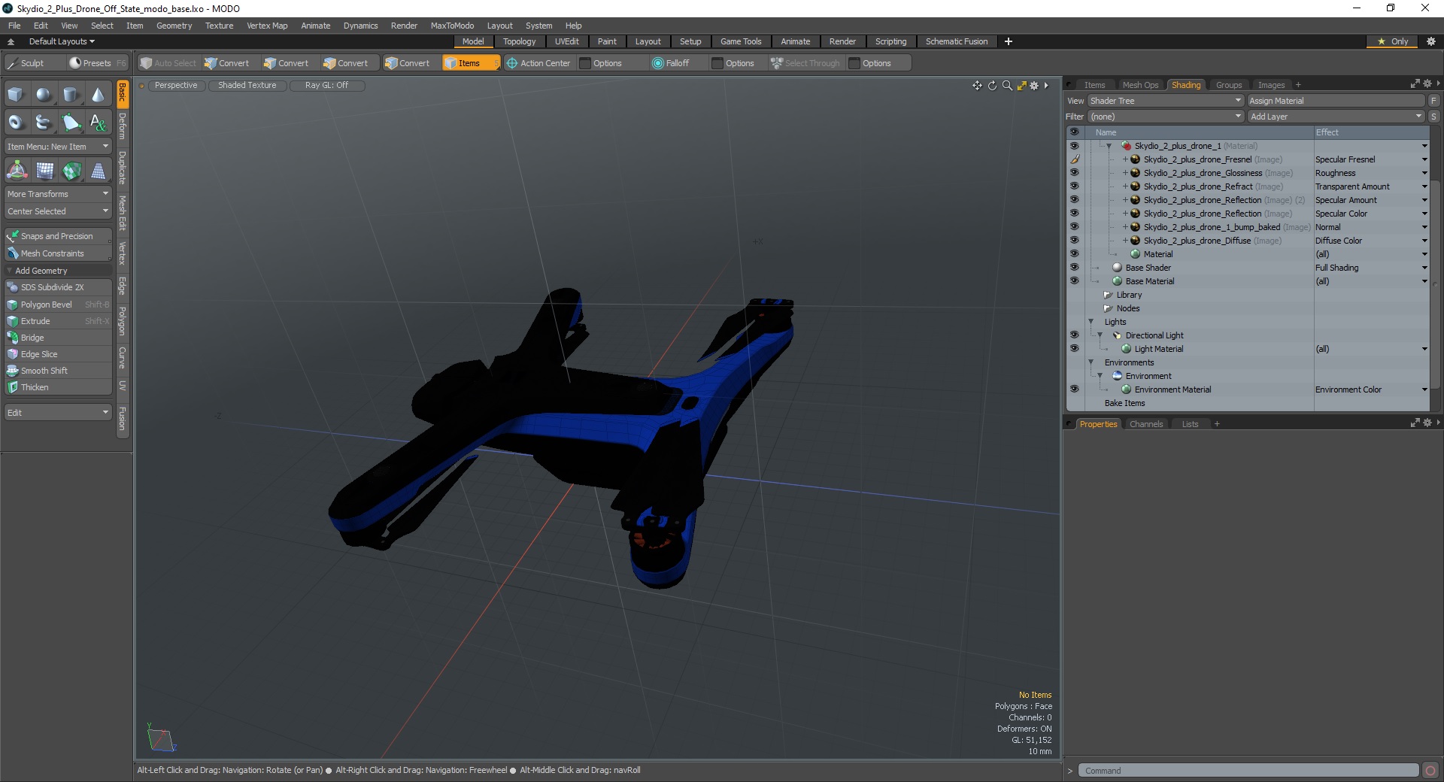Click the Polygon Bevel button
Screen dimensions: 1444x782
[58, 305]
